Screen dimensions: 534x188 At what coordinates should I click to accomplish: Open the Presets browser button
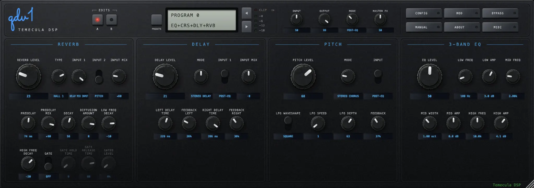click(157, 20)
